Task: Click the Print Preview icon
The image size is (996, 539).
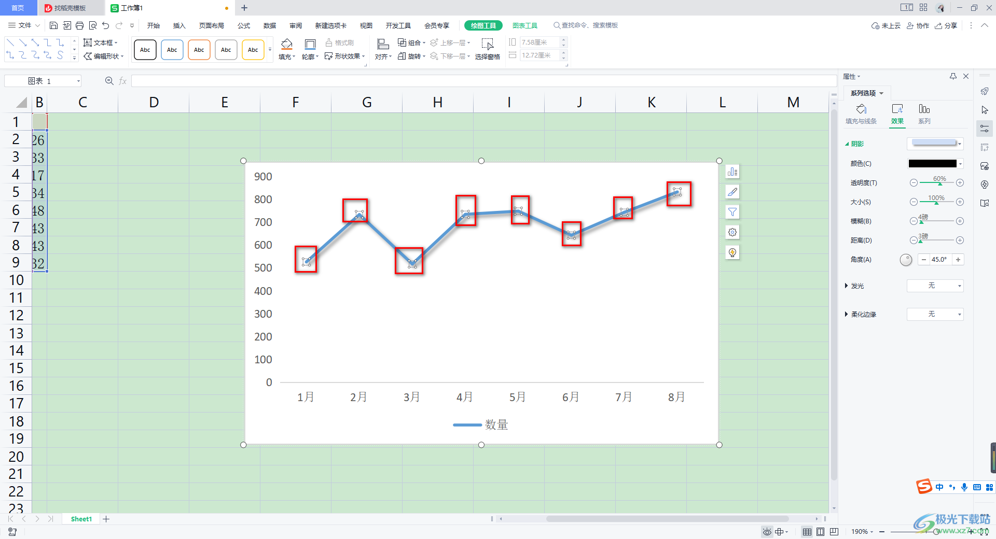Action: coord(93,25)
